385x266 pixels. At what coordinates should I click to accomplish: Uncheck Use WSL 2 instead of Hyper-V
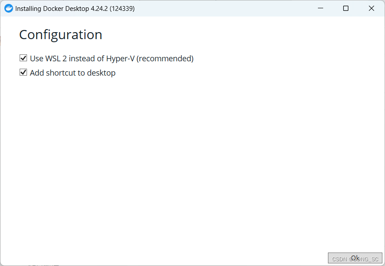tap(23, 58)
